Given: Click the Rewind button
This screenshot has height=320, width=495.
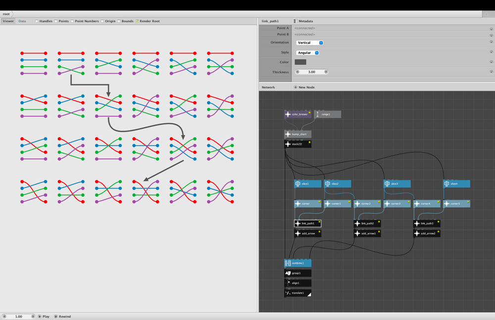Looking at the screenshot, I should click(x=62, y=317).
